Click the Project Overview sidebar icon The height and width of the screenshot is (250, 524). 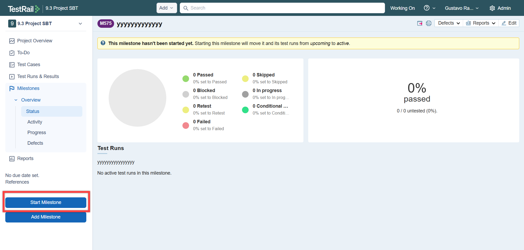tap(12, 41)
